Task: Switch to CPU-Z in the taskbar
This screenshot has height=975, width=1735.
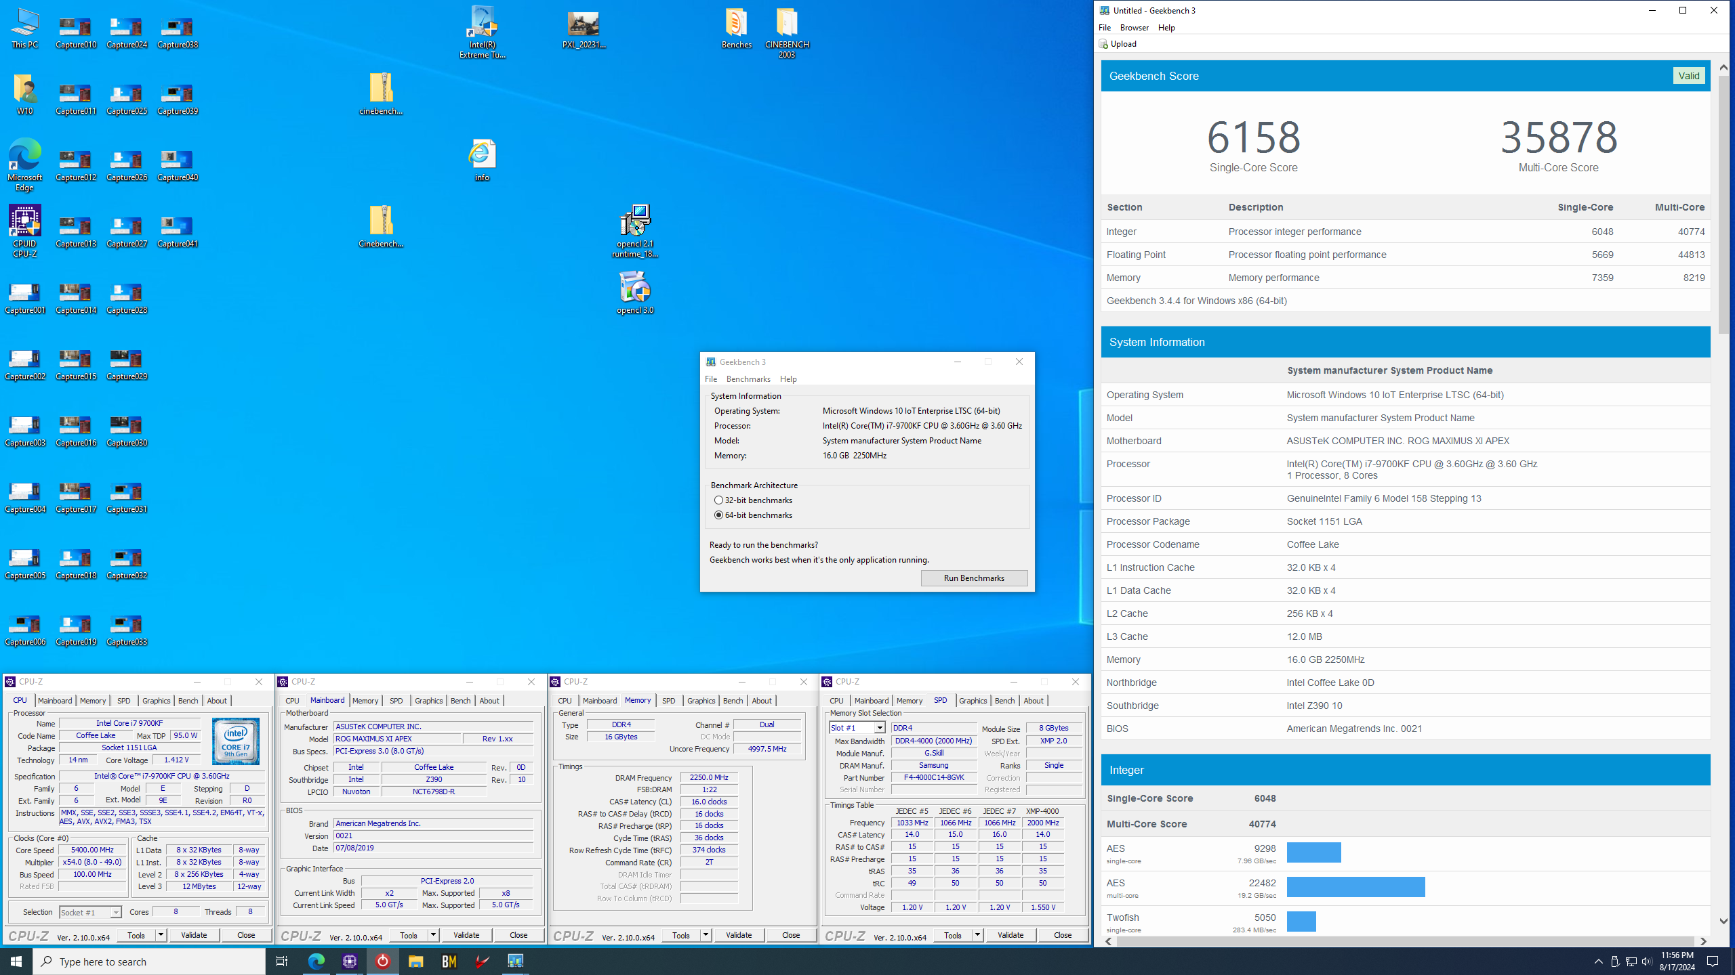Action: pos(350,961)
